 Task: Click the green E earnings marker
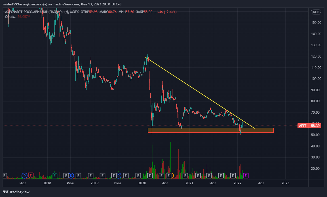(54, 176)
